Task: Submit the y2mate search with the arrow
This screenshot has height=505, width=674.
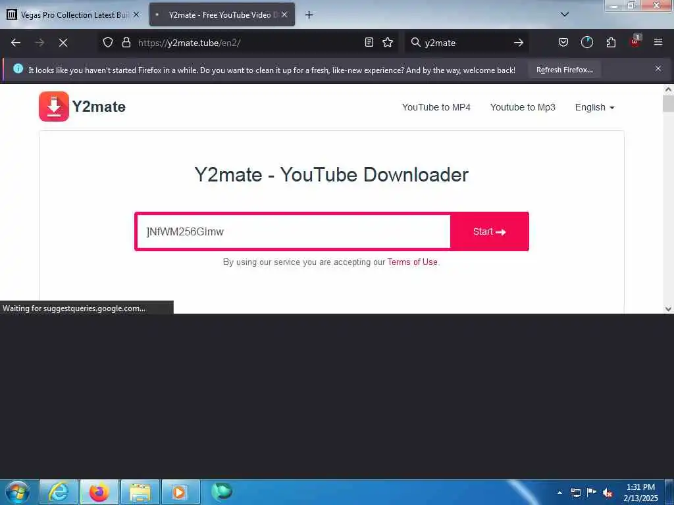Action: tap(519, 43)
